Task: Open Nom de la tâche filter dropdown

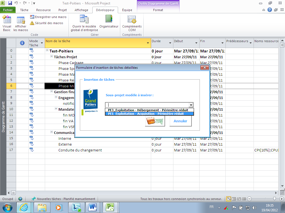Action: pyautogui.click(x=148, y=43)
